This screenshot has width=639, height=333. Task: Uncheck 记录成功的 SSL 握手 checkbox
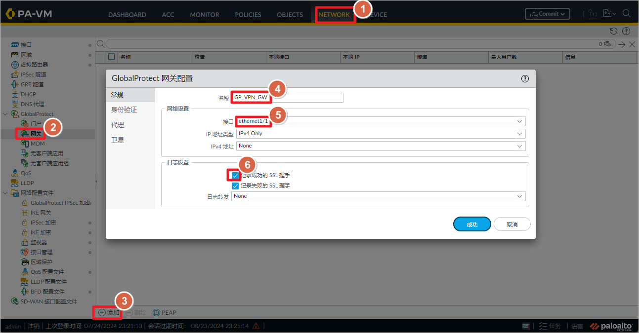coord(235,175)
